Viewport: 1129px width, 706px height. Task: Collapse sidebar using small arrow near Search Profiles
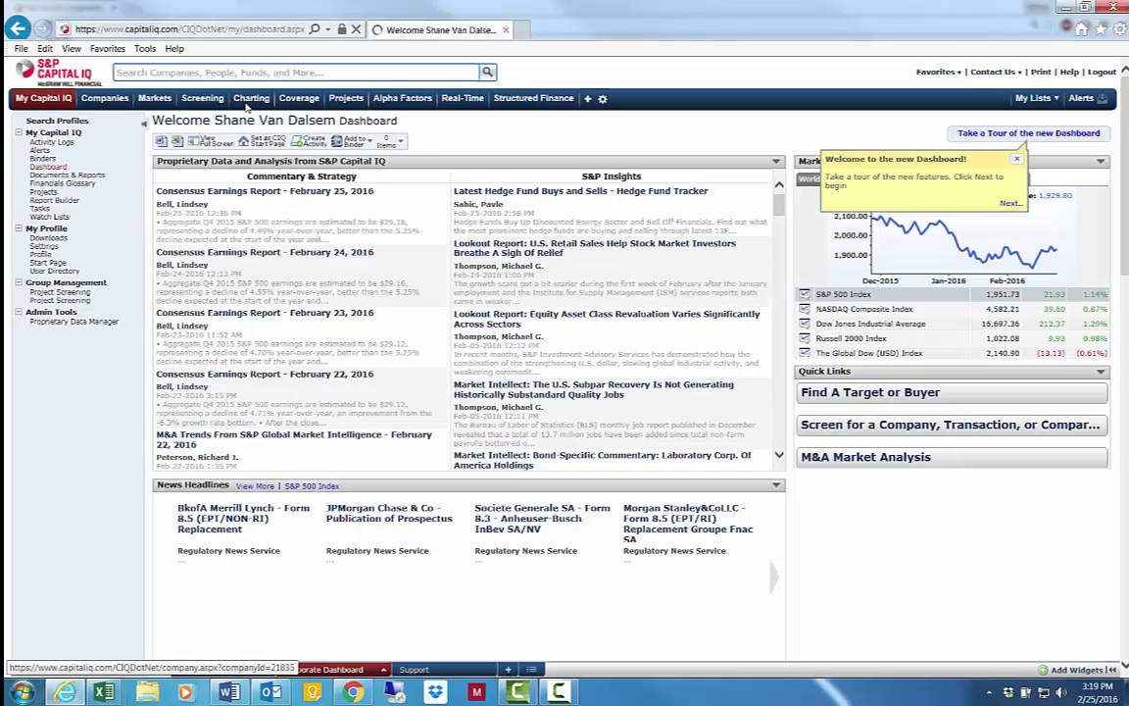pyautogui.click(x=143, y=124)
